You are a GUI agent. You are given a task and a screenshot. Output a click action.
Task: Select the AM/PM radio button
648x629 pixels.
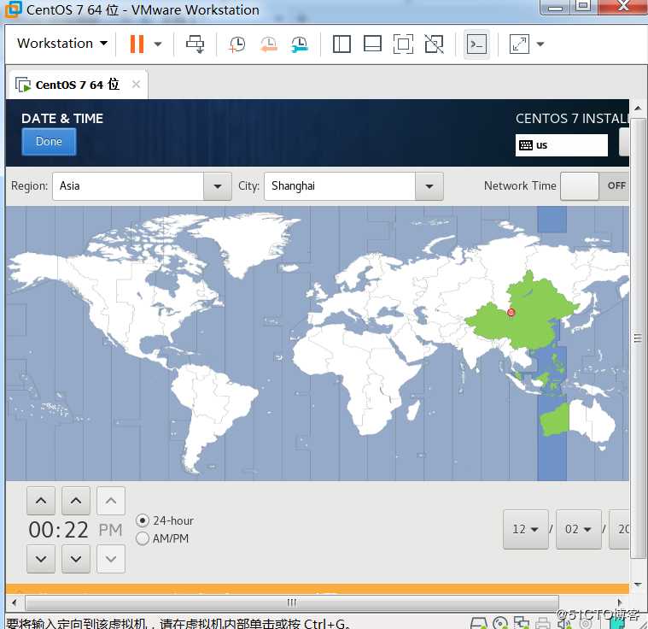pyautogui.click(x=143, y=538)
